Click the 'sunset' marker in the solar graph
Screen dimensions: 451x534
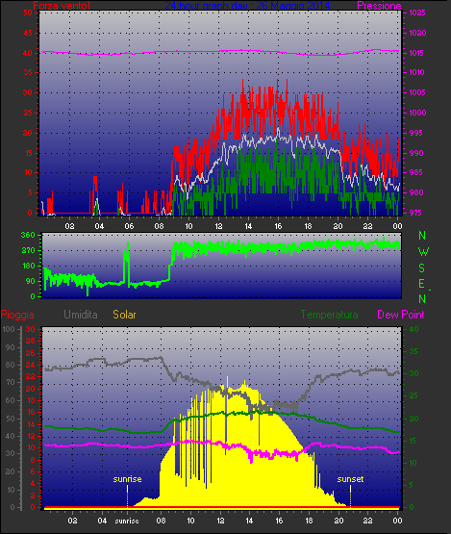coord(350,479)
